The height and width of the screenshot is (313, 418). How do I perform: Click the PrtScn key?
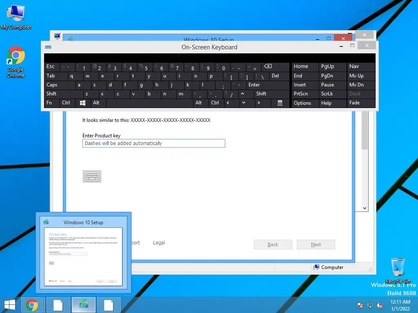(x=305, y=94)
